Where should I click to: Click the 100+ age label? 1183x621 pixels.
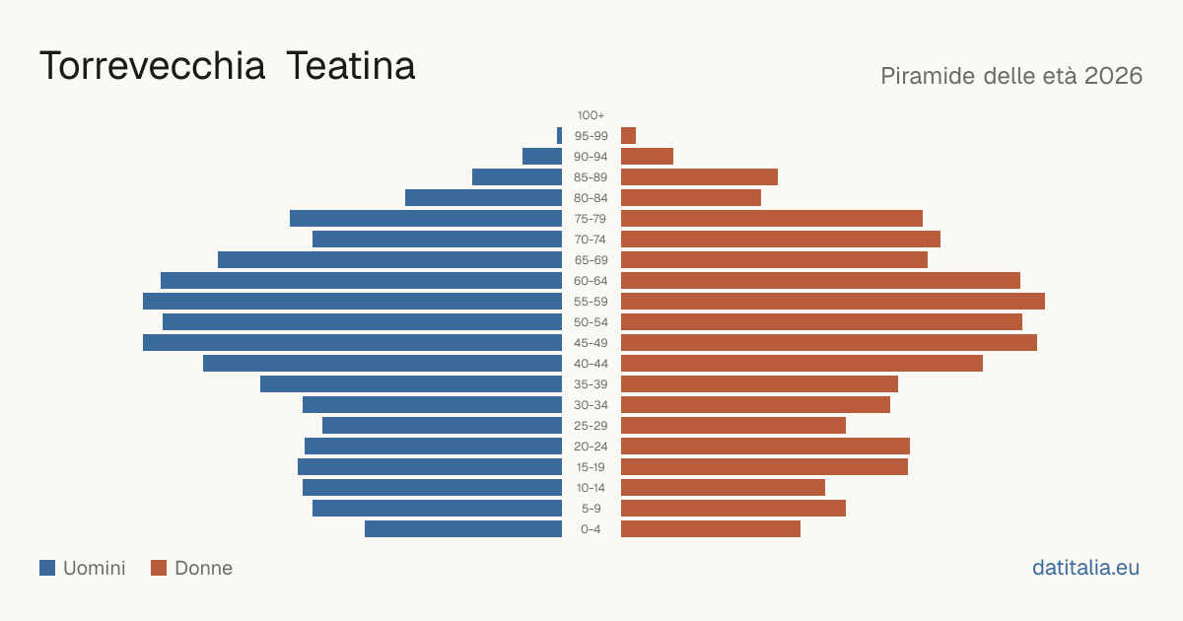point(591,115)
